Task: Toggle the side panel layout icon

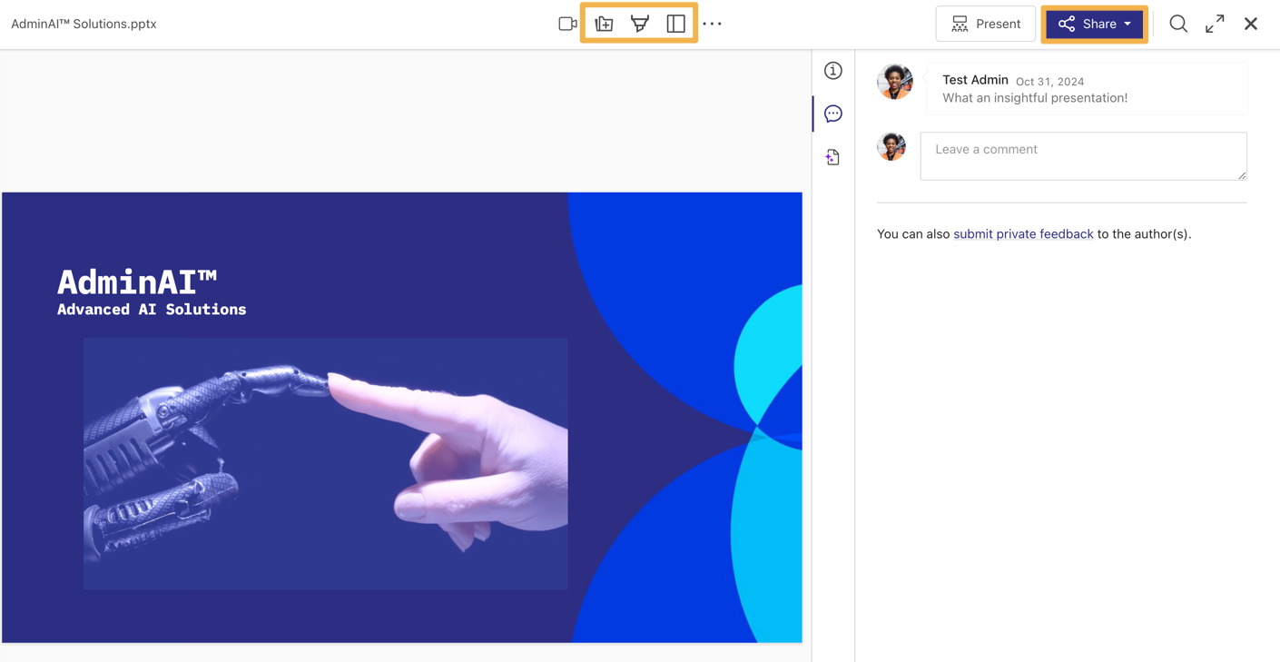Action: 676,24
